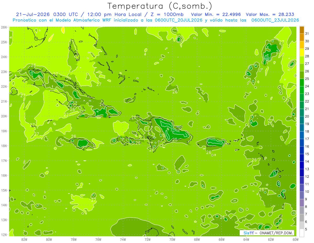Viewport: 314px width, 243px height.
Task: Click the longitude axis label 76W
Action: tap(98, 239)
